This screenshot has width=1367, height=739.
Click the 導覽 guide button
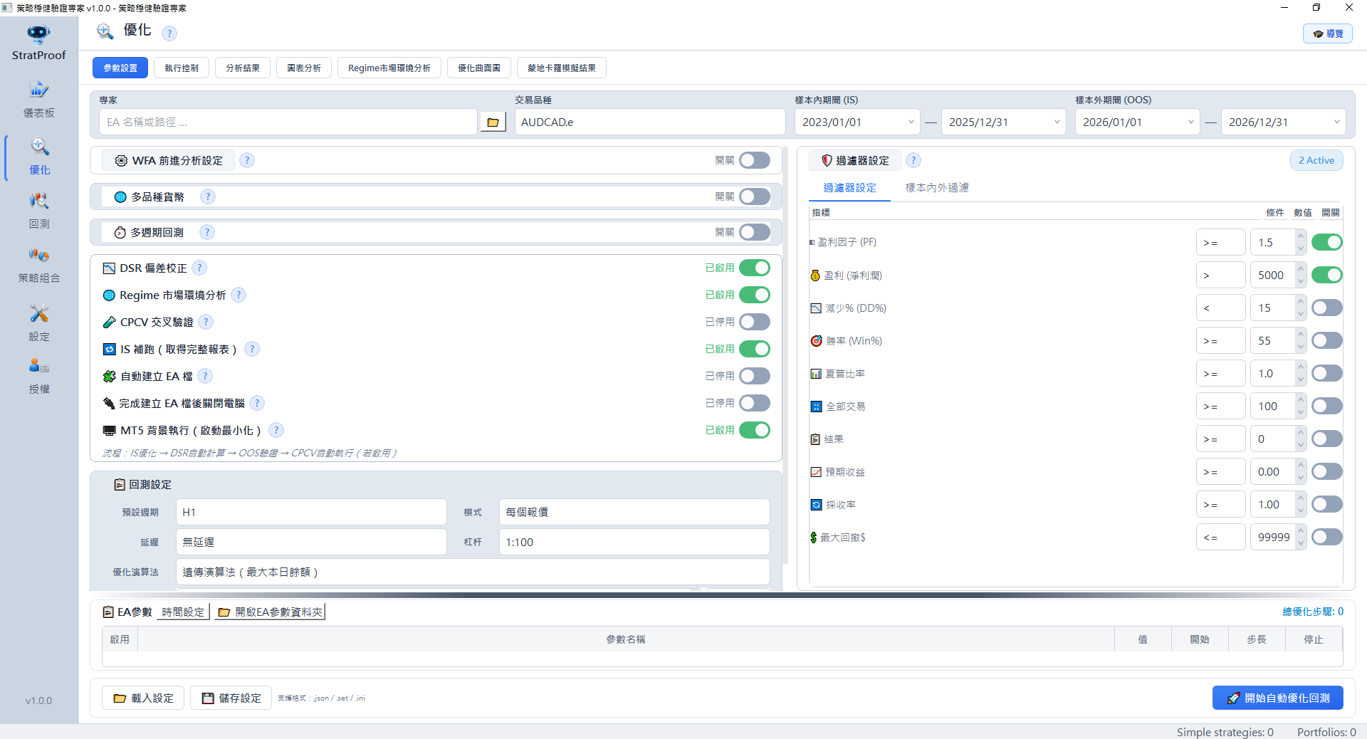[x=1328, y=33]
